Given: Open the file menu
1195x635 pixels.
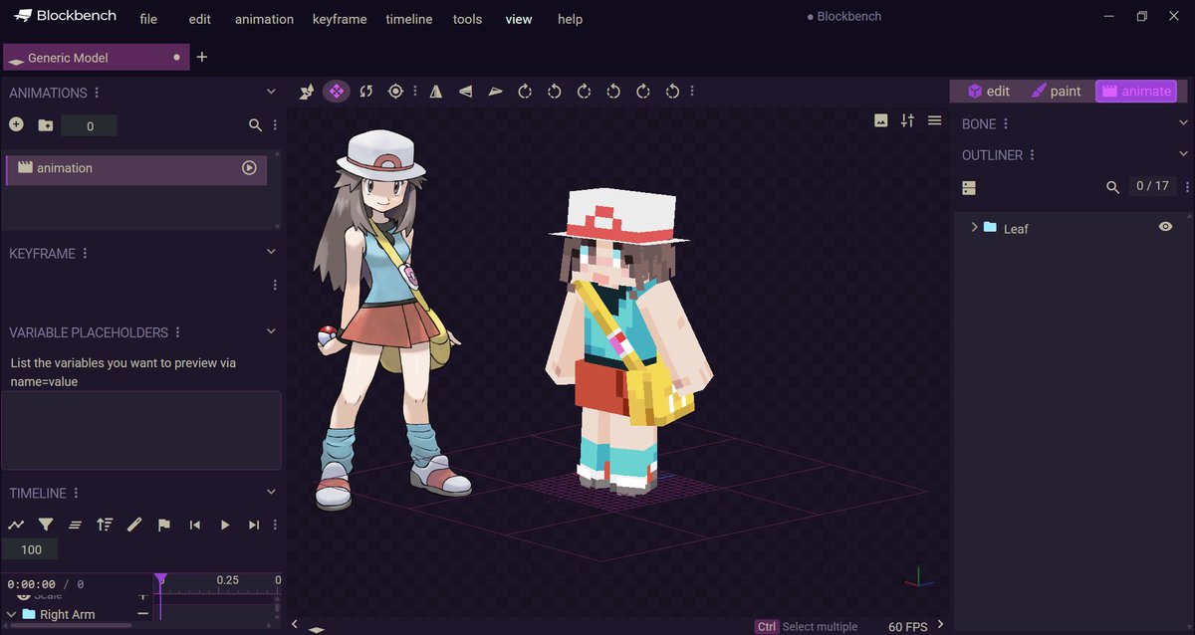Looking at the screenshot, I should coord(148,19).
